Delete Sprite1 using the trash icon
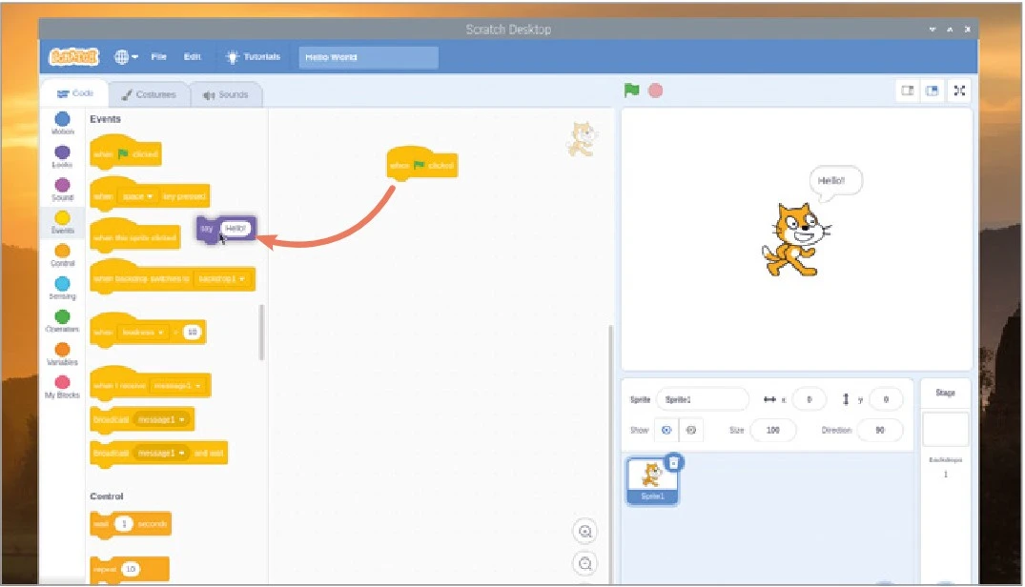Image resolution: width=1025 pixels, height=587 pixels. point(673,462)
